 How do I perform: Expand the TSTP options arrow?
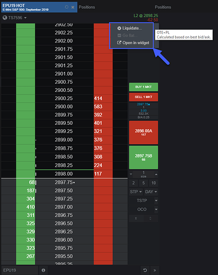tap(156, 201)
